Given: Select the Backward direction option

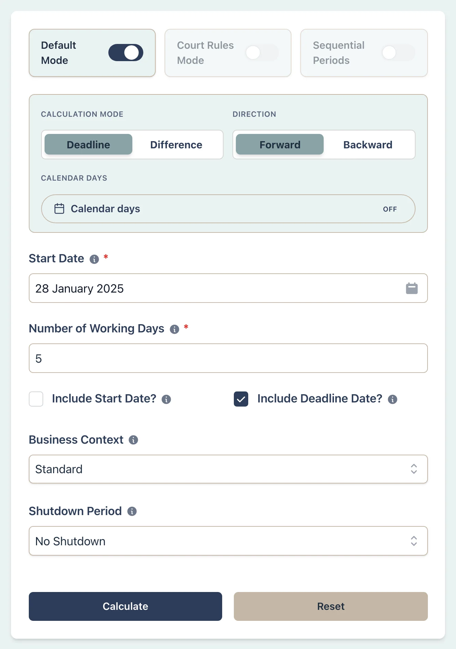Looking at the screenshot, I should (368, 145).
